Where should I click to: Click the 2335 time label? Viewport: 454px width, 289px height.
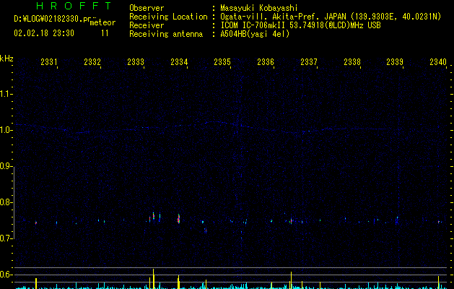(x=222, y=61)
